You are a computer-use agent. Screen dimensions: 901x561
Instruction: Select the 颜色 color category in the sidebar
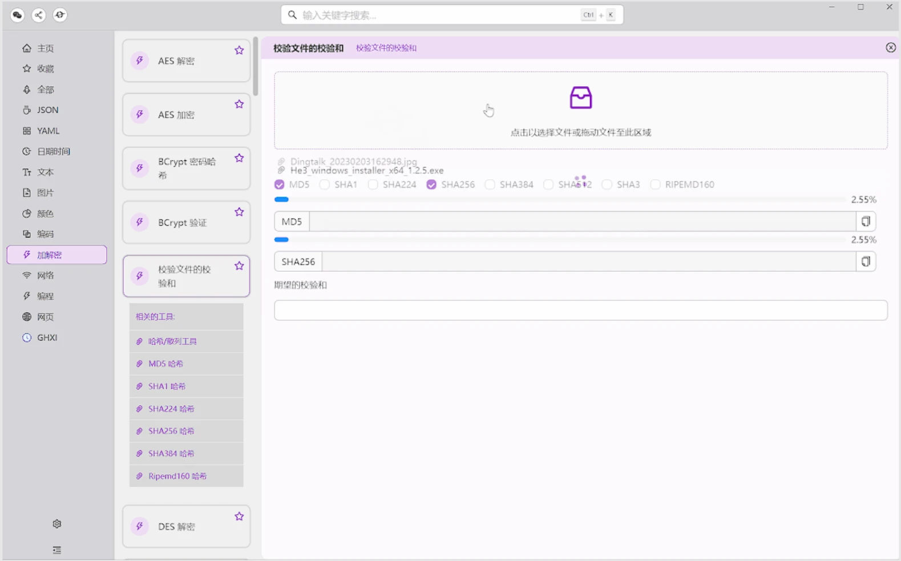tap(56, 213)
